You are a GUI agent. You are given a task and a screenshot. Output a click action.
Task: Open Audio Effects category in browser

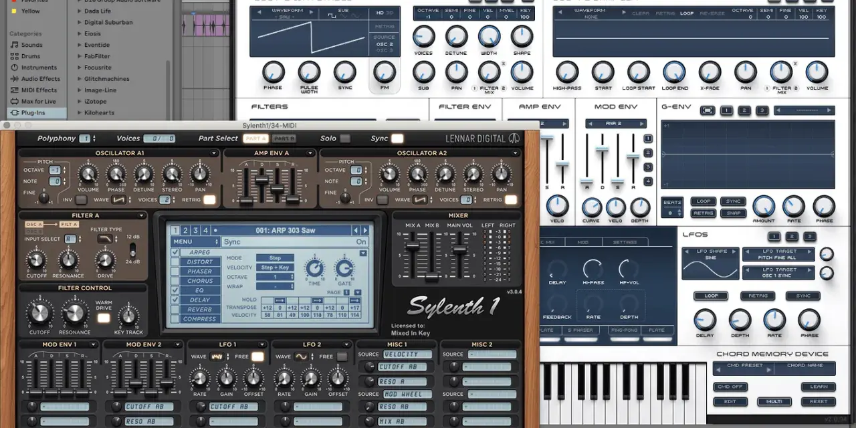[x=40, y=79]
